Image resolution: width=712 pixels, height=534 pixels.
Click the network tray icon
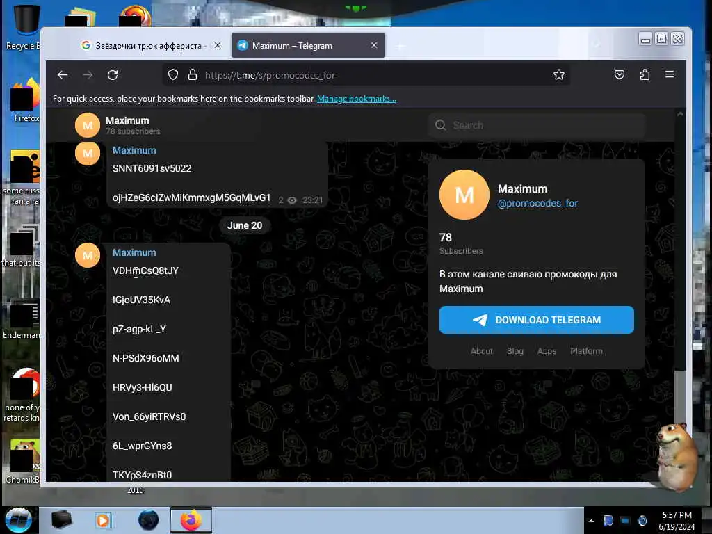[625, 521]
